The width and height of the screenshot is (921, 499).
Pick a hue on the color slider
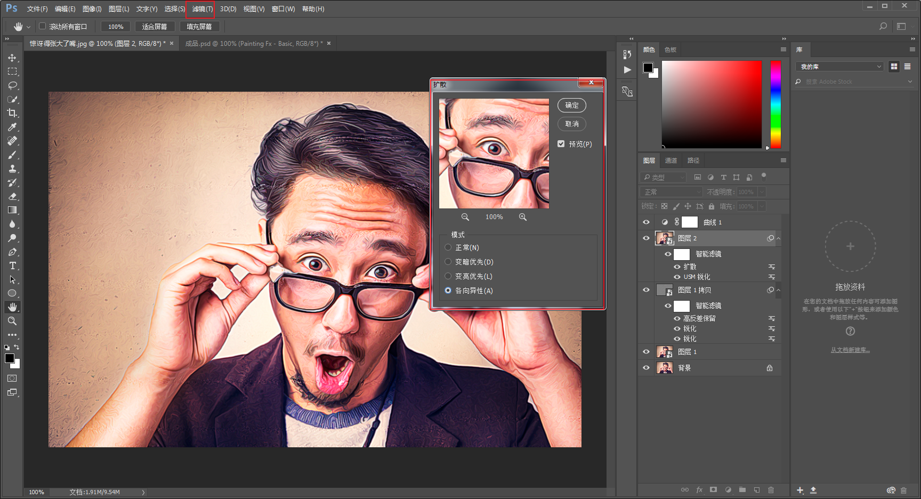click(x=775, y=104)
